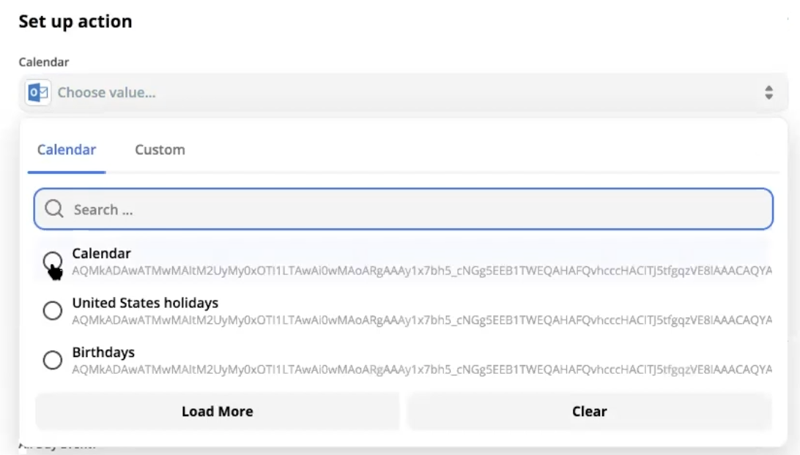Click the ID string under Calendar option
Screen dimensions: 800x455
coord(421,271)
